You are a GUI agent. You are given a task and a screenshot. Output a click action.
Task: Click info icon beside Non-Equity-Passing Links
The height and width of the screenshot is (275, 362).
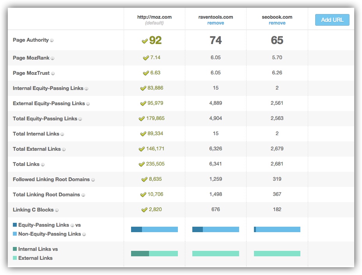[x=84, y=234]
